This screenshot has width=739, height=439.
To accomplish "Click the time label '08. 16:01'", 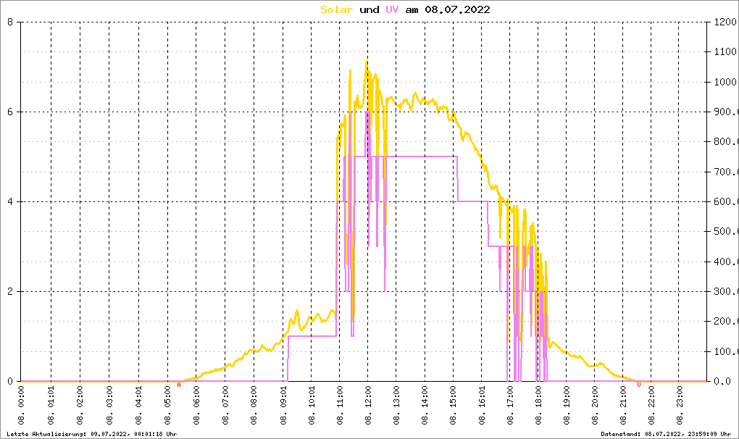I will click(482, 406).
